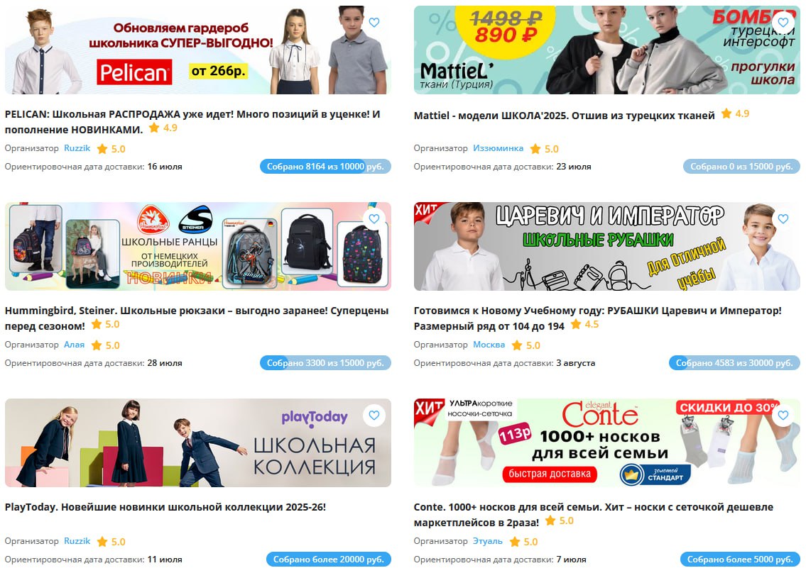Open the PlayToday Школьная коллекция banner image

tap(198, 443)
